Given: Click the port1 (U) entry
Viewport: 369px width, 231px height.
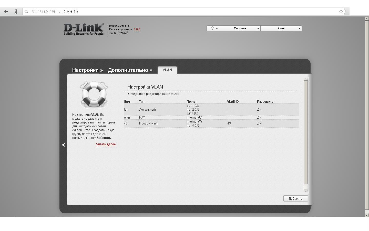Looking at the screenshot, I should coord(193,106).
